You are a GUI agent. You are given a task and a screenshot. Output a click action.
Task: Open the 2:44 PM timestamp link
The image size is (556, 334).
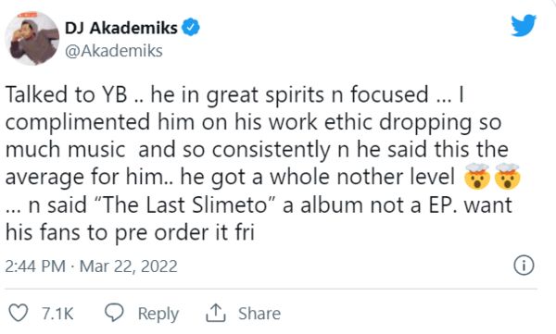click(x=35, y=266)
